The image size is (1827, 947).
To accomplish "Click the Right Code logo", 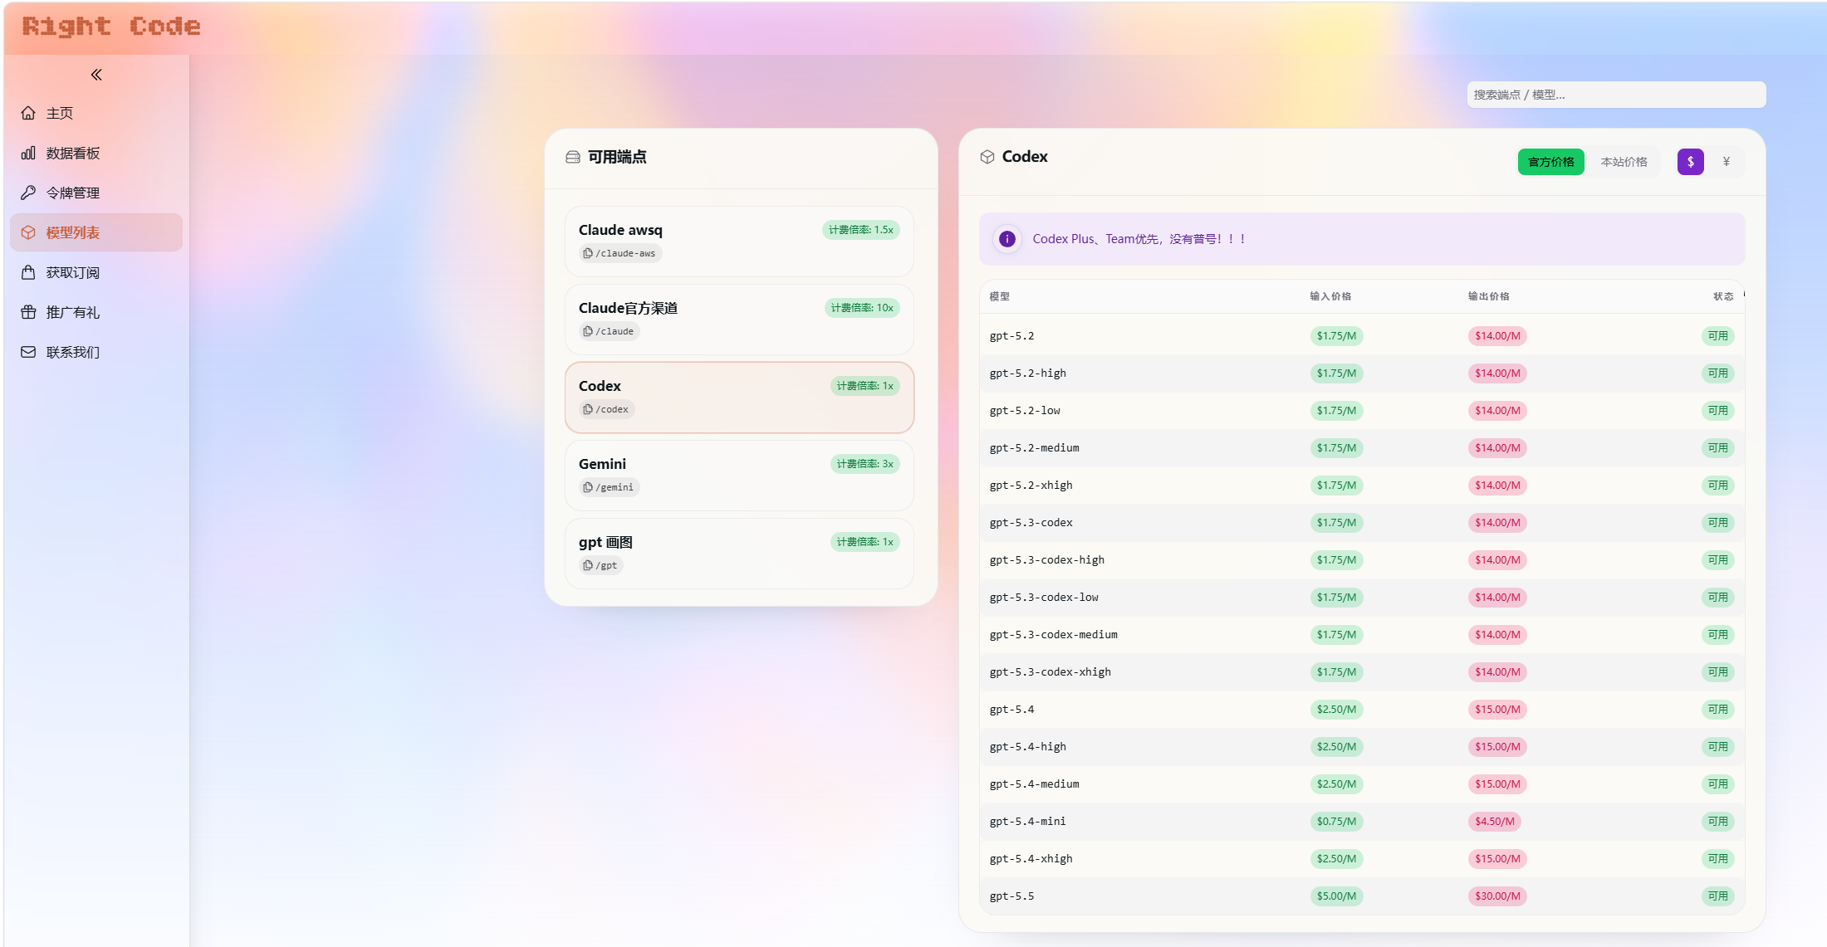I will point(111,27).
